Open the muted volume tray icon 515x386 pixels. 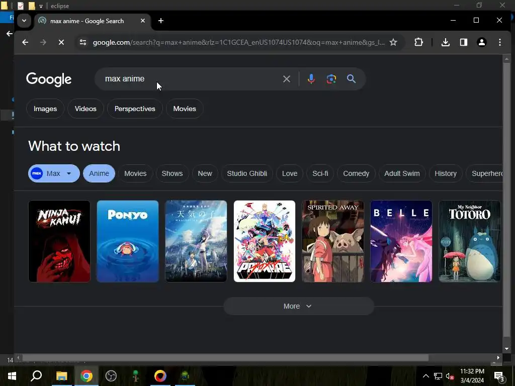tap(450, 376)
